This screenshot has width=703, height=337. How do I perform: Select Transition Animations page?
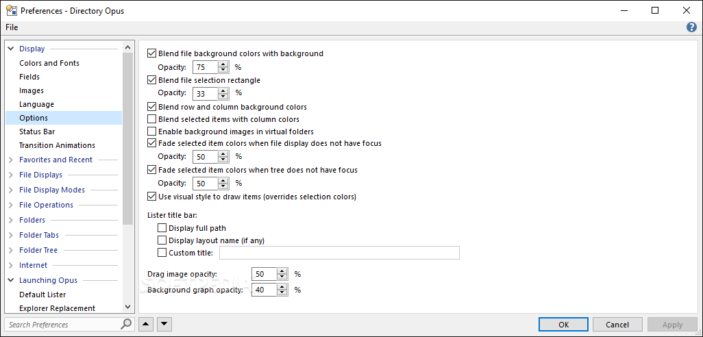tap(57, 145)
